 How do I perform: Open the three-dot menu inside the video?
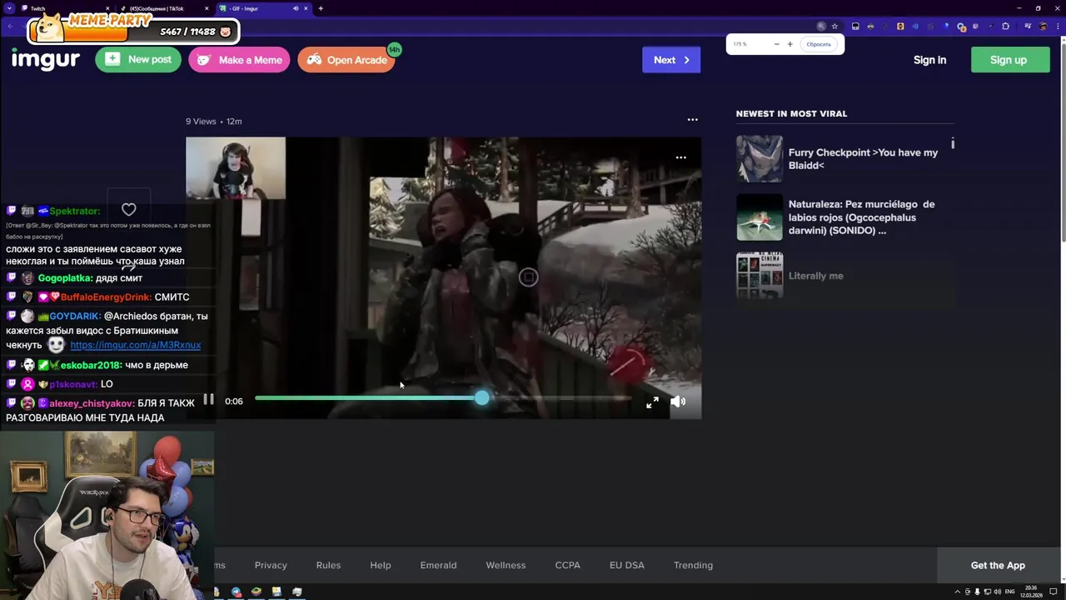(x=680, y=157)
